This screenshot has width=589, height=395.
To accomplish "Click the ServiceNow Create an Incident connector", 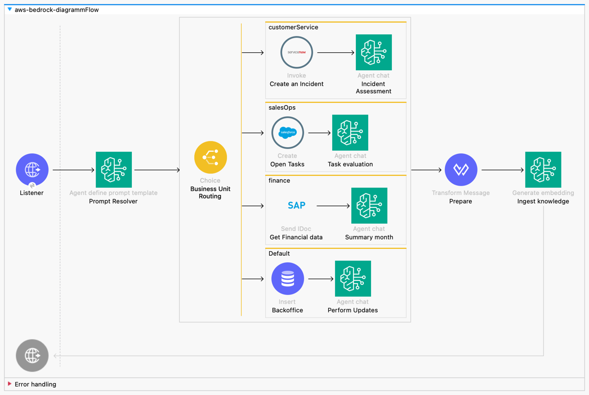I will pos(297,52).
